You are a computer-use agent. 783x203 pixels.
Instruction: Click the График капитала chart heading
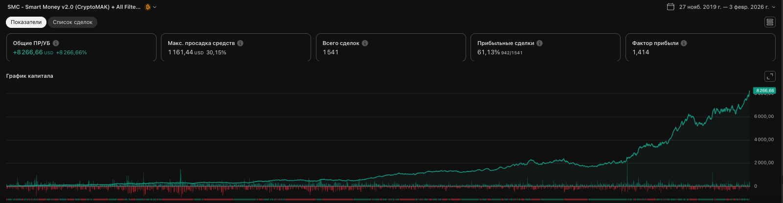29,76
